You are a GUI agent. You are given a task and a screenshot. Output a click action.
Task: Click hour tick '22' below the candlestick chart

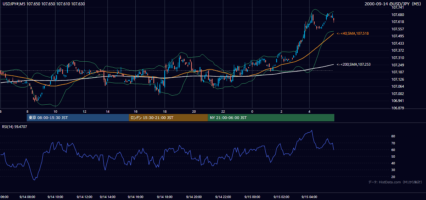click(223, 111)
